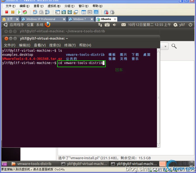Click the highlighted Console View icon

point(96,12)
